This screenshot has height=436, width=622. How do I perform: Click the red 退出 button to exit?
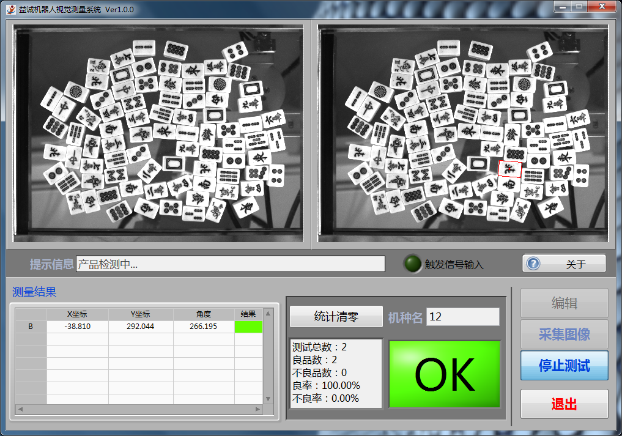[564, 404]
